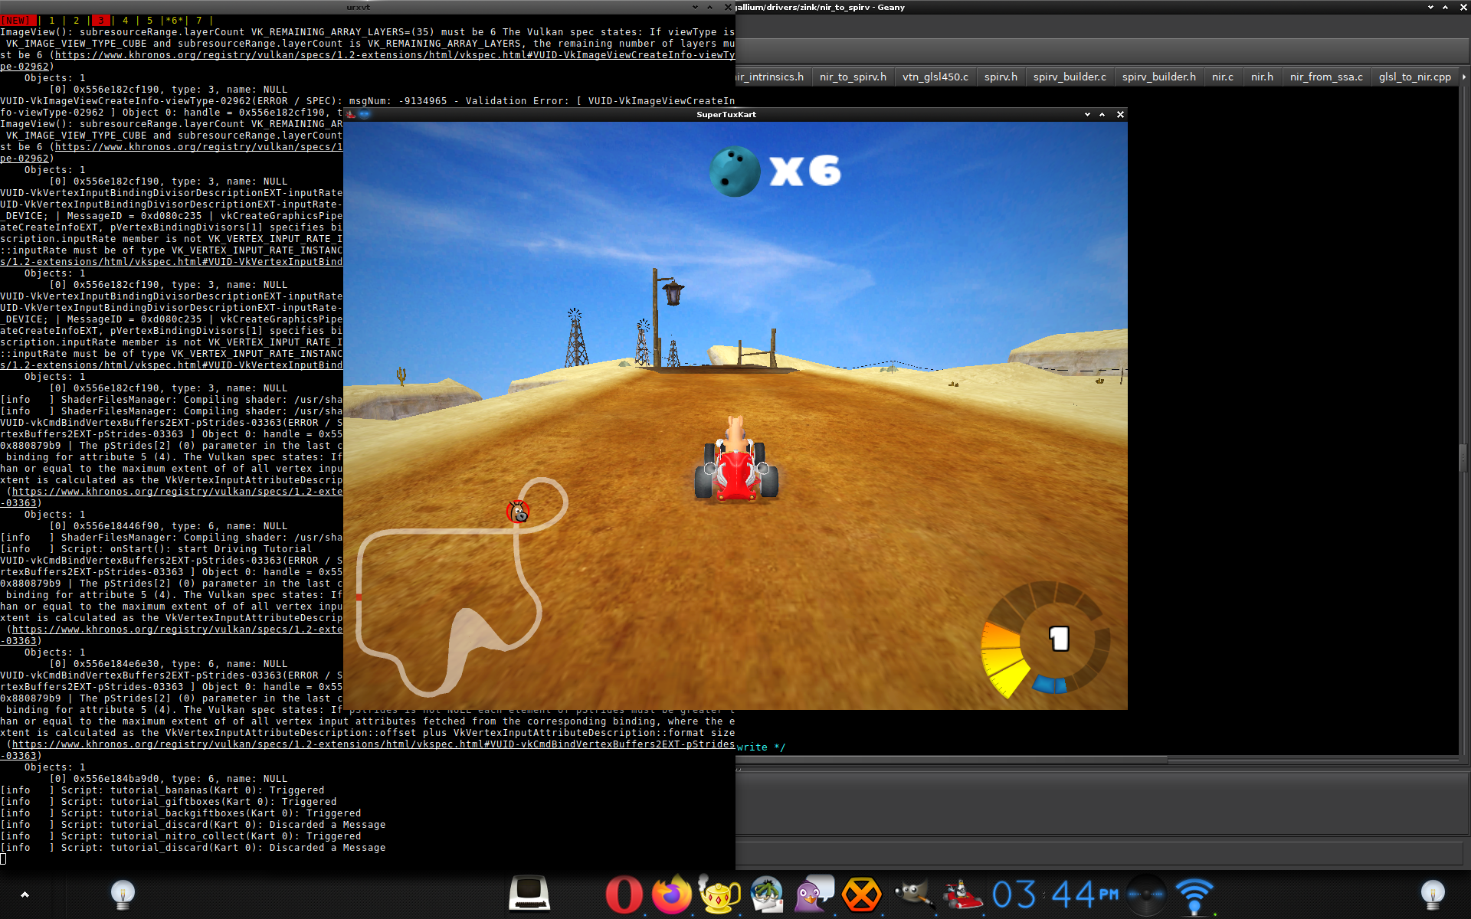Open the palm-tree mail icon in dock
This screenshot has height=919, width=1471.
(767, 894)
